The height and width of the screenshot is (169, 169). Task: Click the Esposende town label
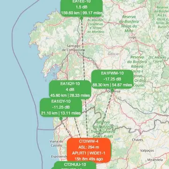(59, 156)
